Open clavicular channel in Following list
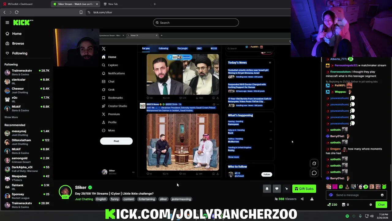Image resolution: width=392 pixels, height=221 pixels. tap(27, 81)
